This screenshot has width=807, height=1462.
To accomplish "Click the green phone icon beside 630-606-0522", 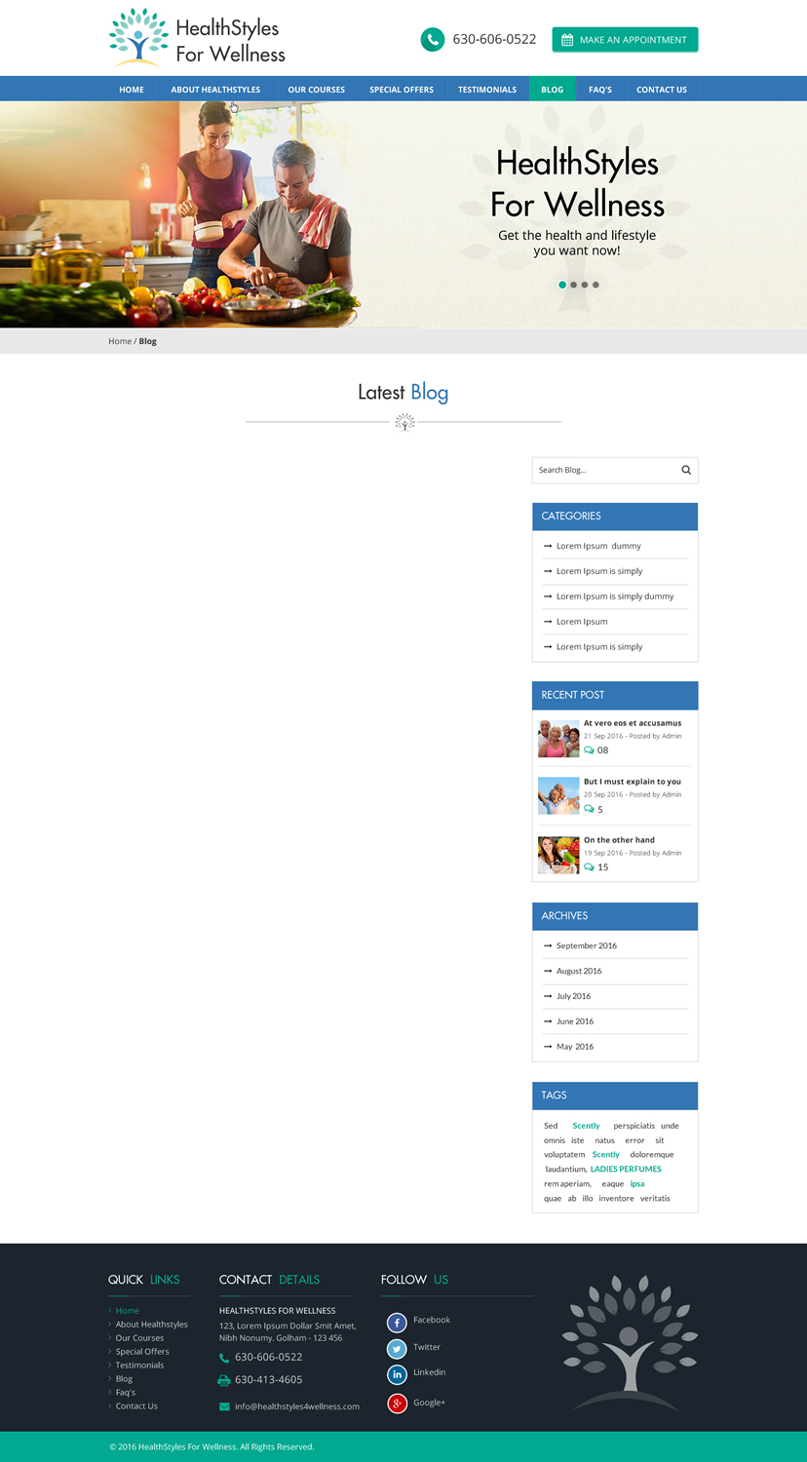I will point(432,40).
